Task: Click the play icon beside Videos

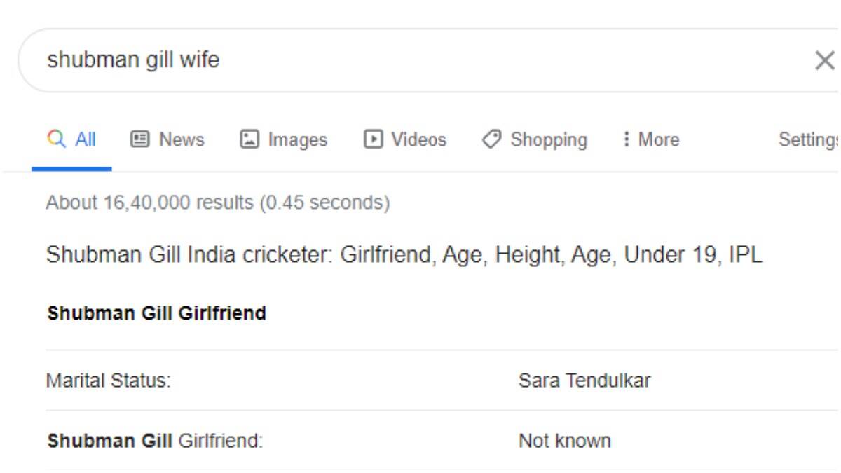Action: pos(373,139)
